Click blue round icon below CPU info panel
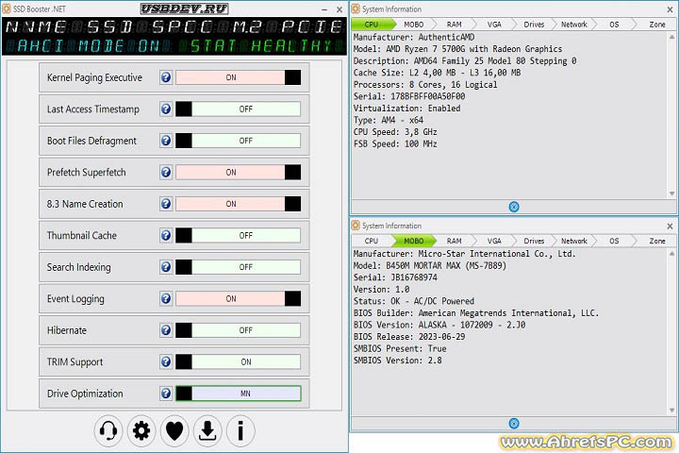The height and width of the screenshot is (453, 679). pyautogui.click(x=514, y=207)
